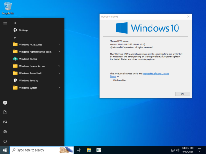Viewport: 206px width, 154px height.
Task: Select the Windows System label
Action: (x=28, y=88)
